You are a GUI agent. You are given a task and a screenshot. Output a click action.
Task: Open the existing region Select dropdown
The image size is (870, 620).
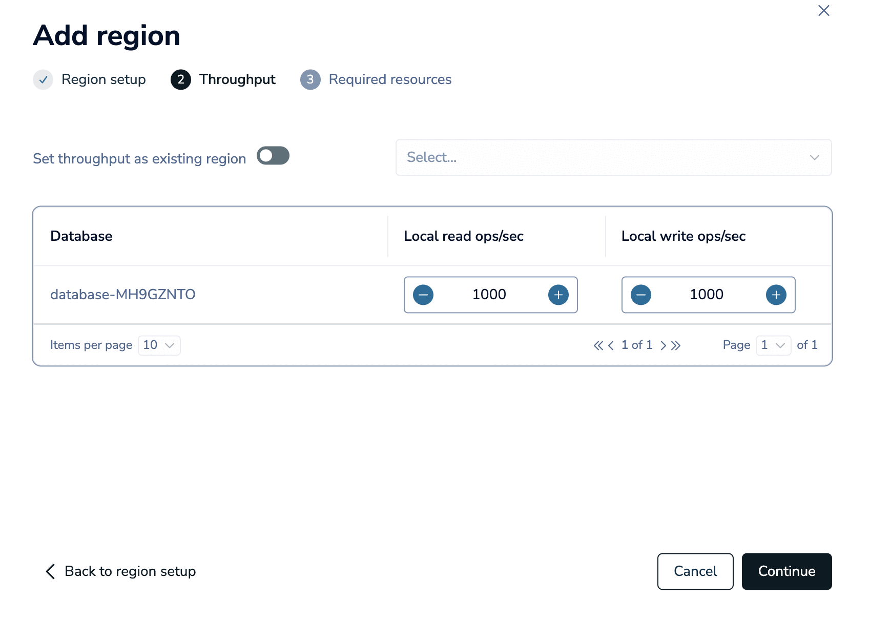[x=613, y=158]
